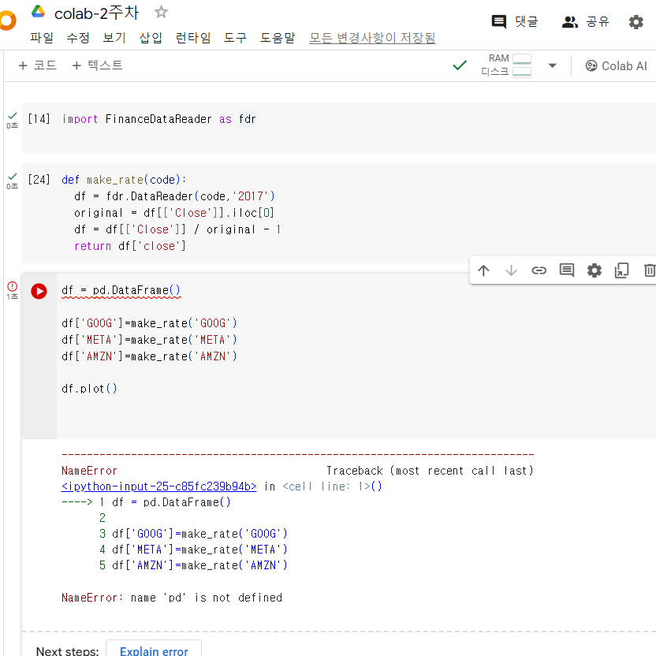The height and width of the screenshot is (656, 656).
Task: Open the RAM and 디스크 resource indicator
Action: (506, 65)
